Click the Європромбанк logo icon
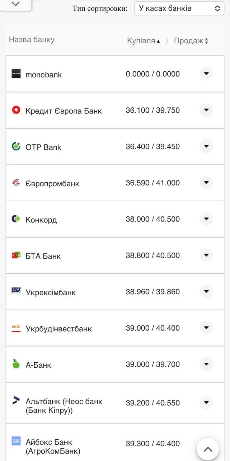 pyautogui.click(x=16, y=183)
